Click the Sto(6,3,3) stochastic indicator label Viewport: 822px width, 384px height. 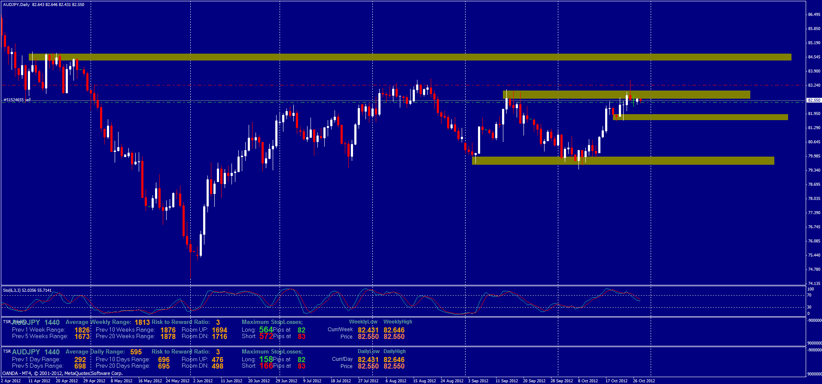tap(27, 290)
